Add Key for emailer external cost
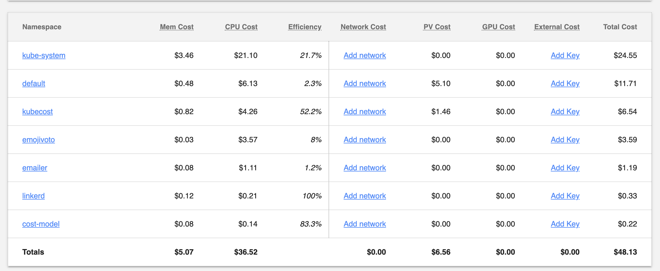660x271 pixels. (565, 168)
